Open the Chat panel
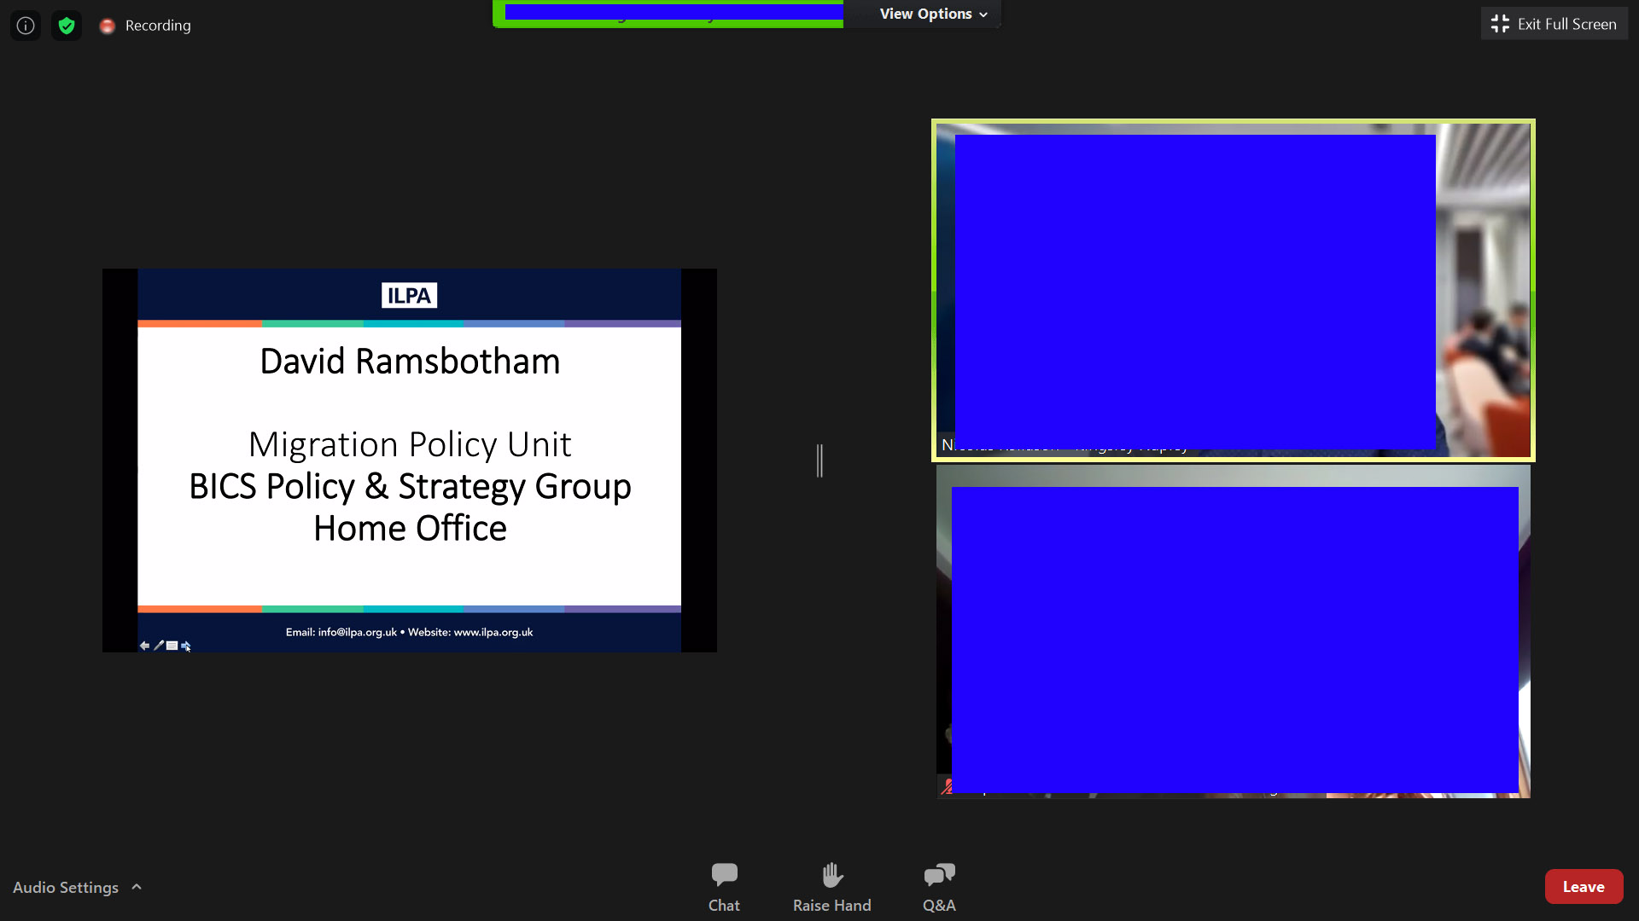 [724, 885]
